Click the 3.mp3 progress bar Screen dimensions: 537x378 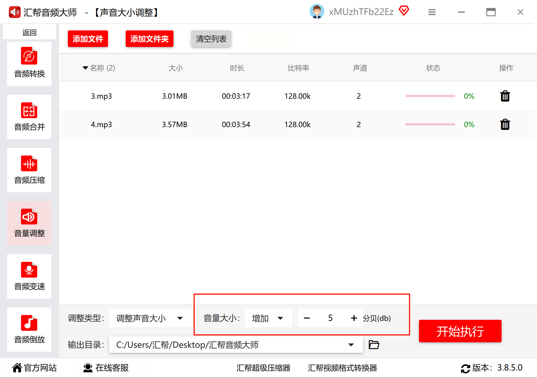pyautogui.click(x=430, y=96)
